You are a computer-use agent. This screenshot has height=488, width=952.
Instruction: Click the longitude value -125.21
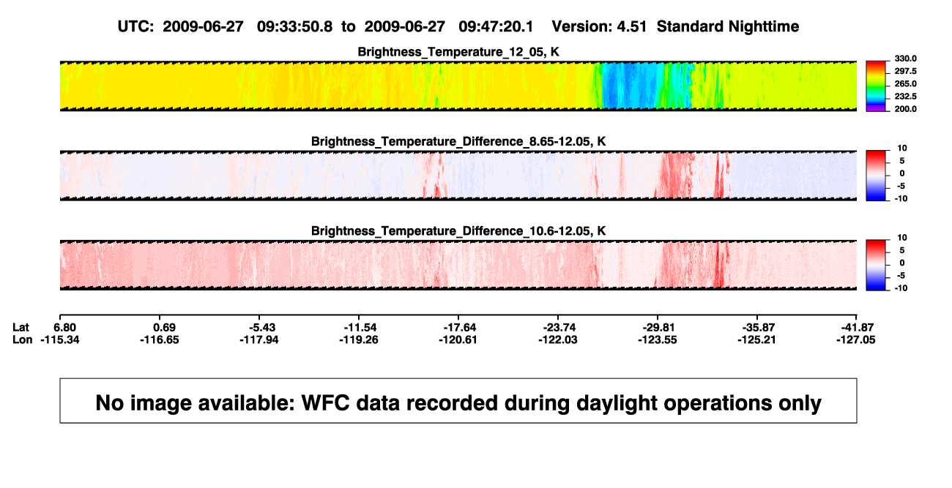(x=757, y=339)
